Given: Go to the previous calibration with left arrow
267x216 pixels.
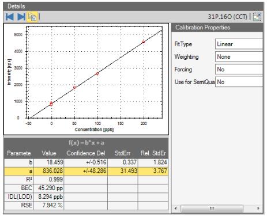Looking at the screenshot, I should coord(10,17).
